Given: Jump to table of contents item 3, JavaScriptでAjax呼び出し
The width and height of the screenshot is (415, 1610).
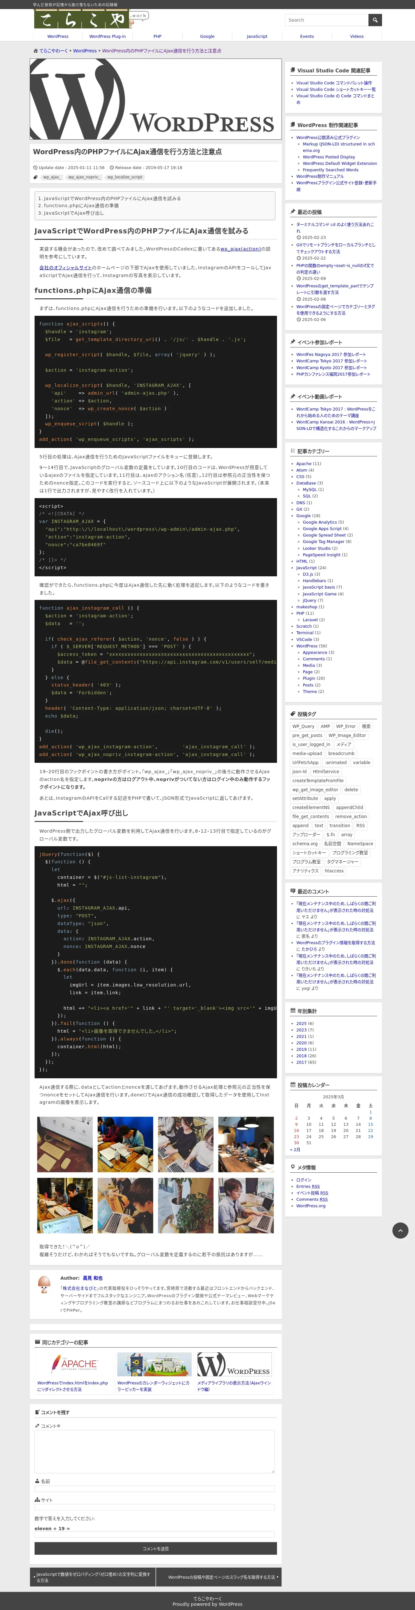Looking at the screenshot, I should coord(74,213).
